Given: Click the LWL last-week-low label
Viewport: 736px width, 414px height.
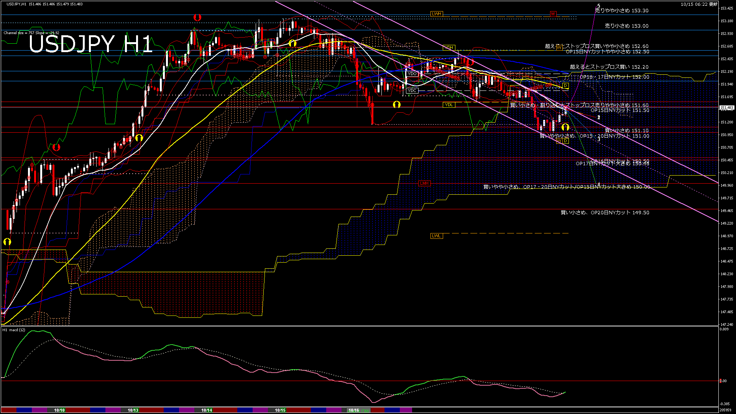Looking at the screenshot, I should pos(436,236).
